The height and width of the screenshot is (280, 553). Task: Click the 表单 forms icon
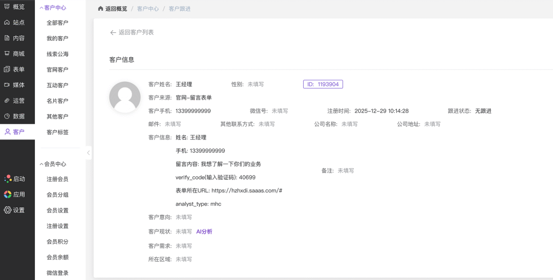click(x=7, y=69)
